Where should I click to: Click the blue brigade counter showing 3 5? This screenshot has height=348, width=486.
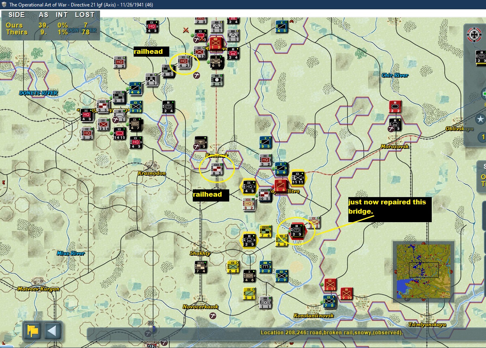coord(265,142)
